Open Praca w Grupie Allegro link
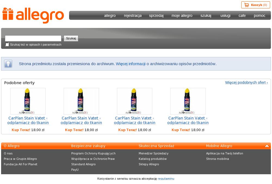 tap(20, 159)
